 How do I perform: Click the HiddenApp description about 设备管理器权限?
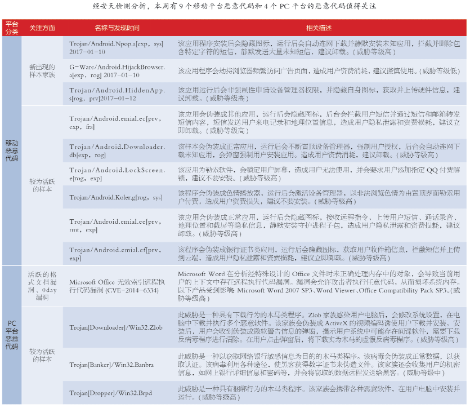(x=319, y=94)
